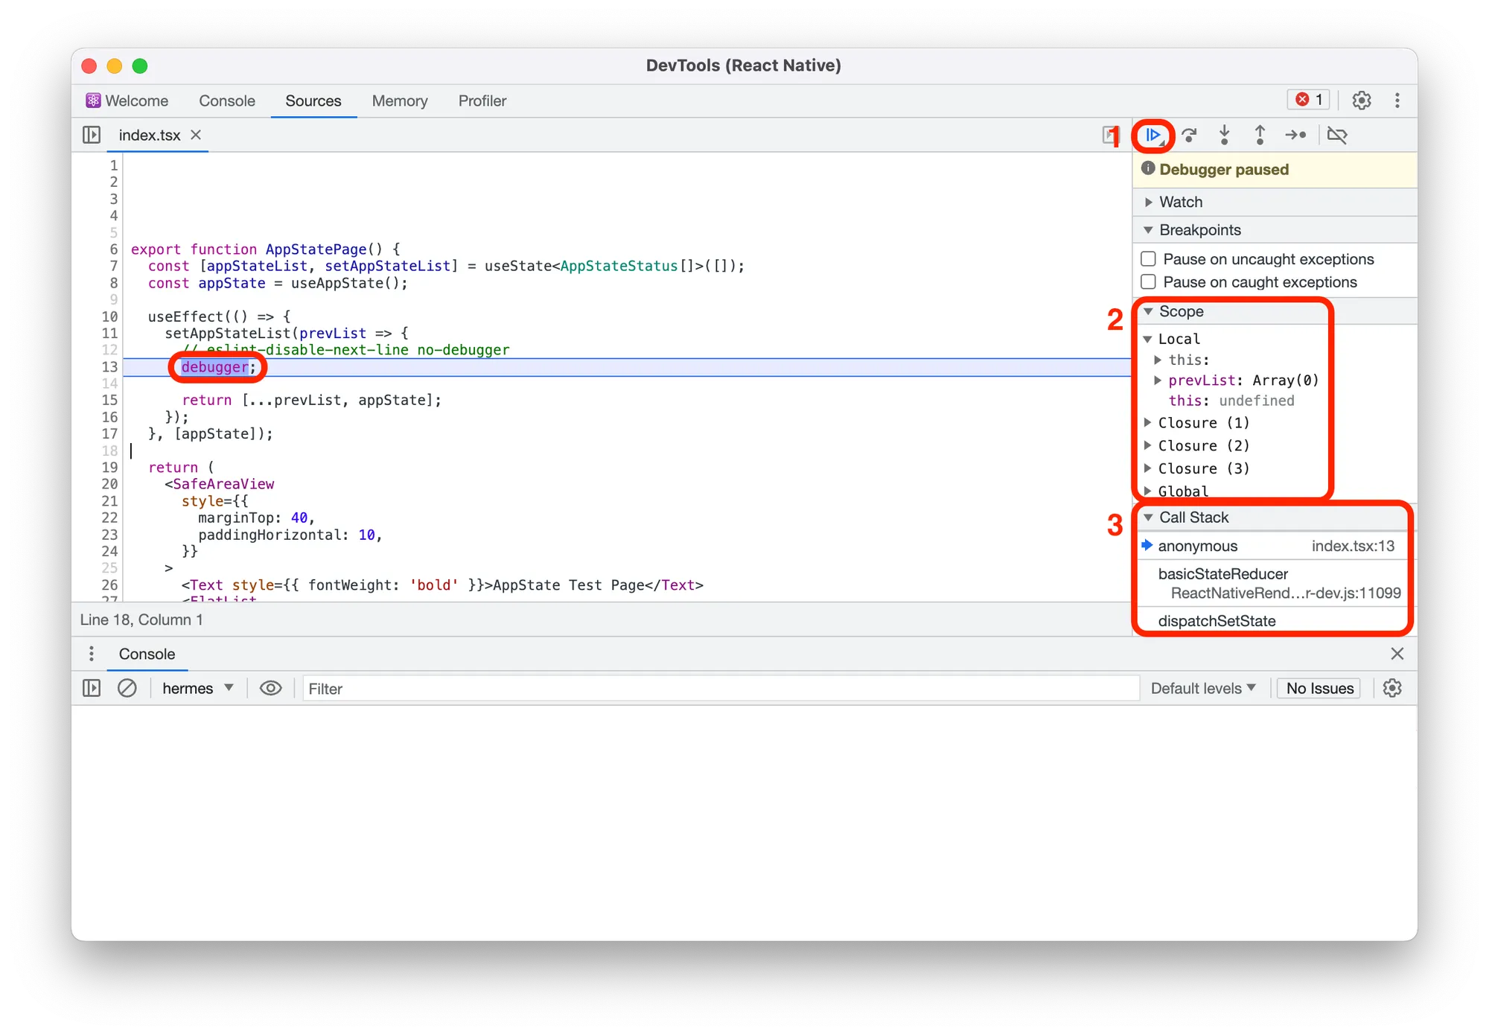This screenshot has width=1489, height=1035.
Task: Click the Step into next function call icon
Action: (x=1224, y=135)
